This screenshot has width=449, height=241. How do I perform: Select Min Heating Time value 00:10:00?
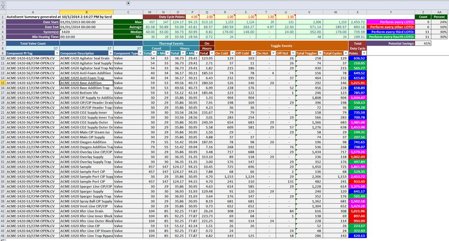coord(87,37)
